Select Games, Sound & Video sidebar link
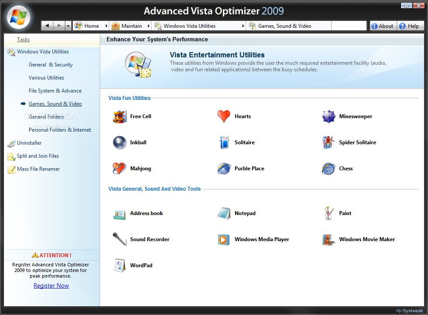Viewport: 428px width, 315px height. [x=55, y=104]
